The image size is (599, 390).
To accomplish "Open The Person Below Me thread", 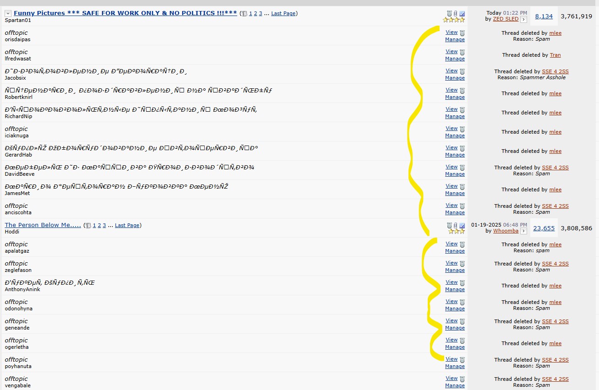I will point(43,225).
